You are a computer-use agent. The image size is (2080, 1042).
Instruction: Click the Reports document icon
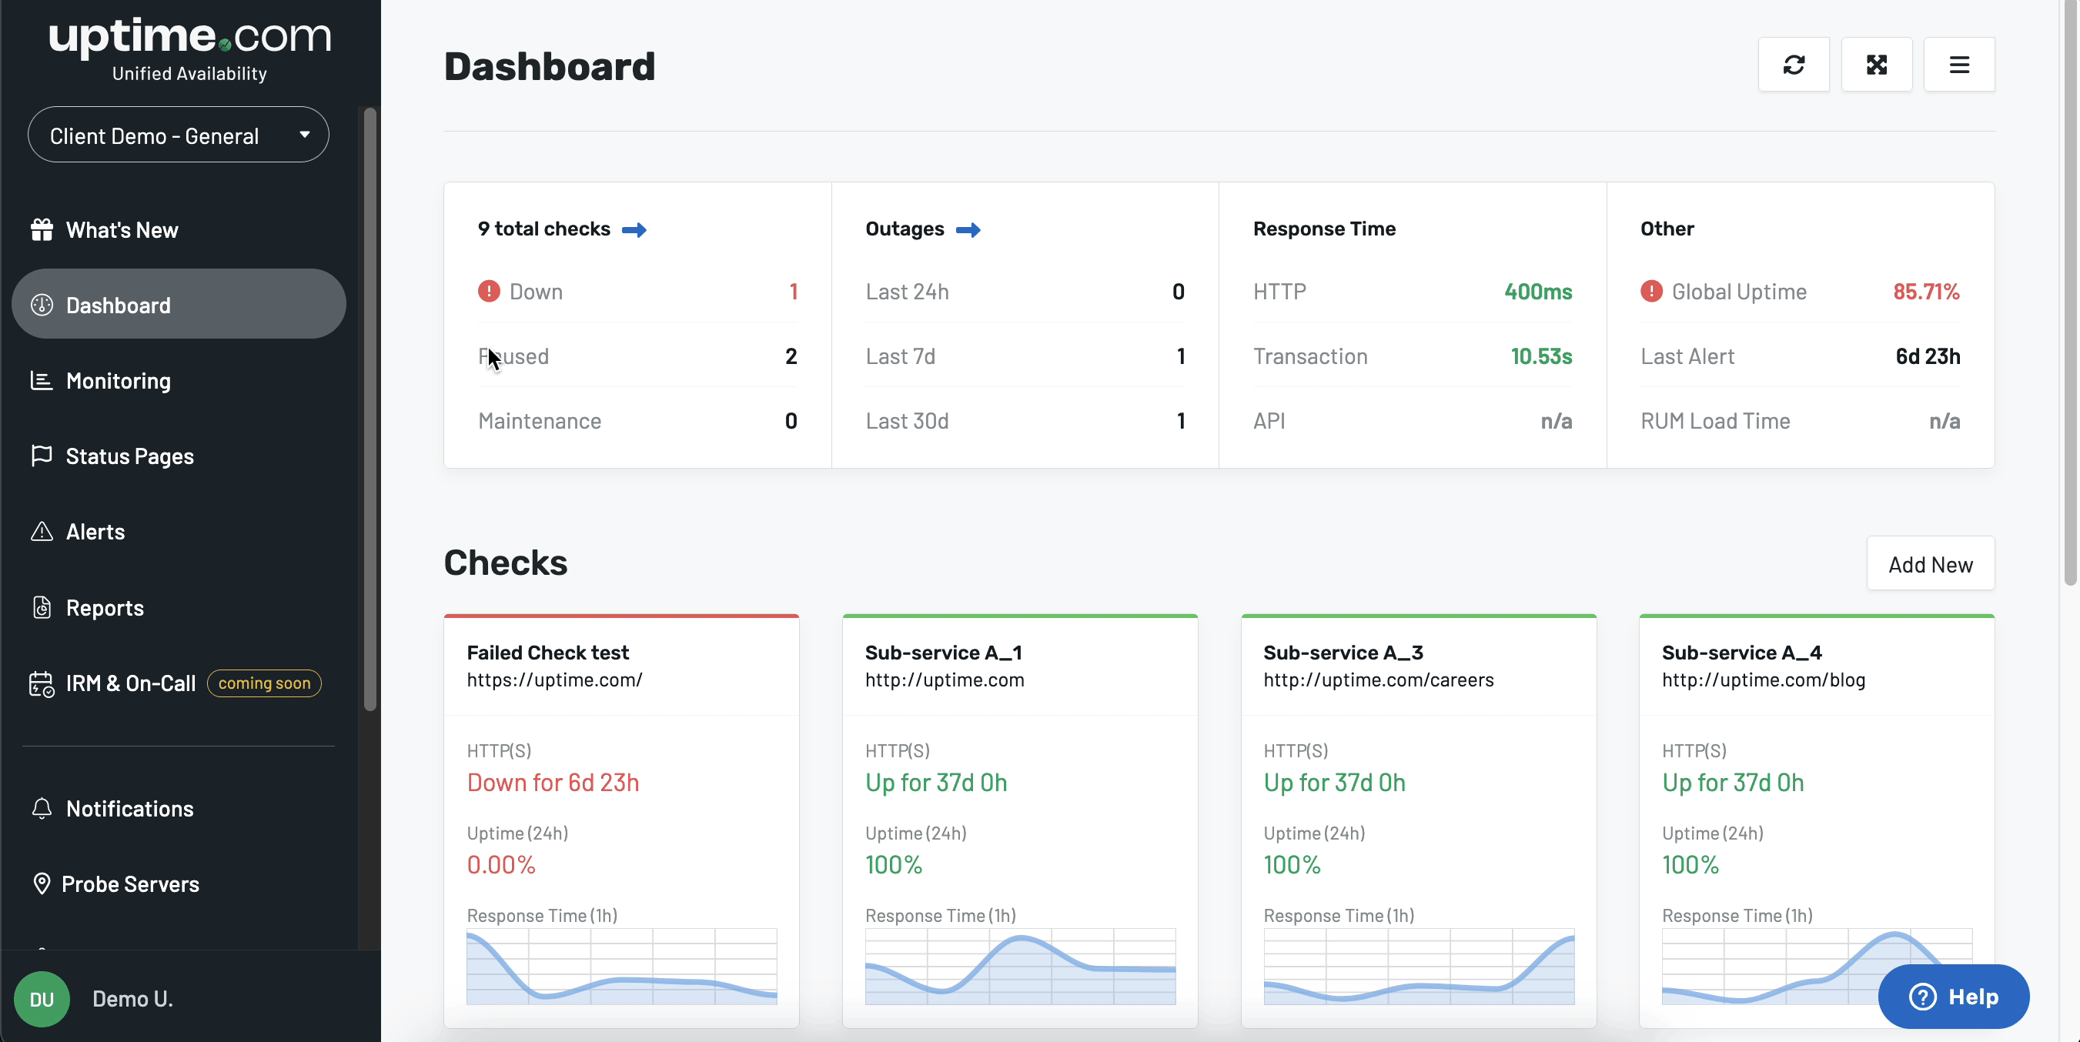tap(42, 607)
